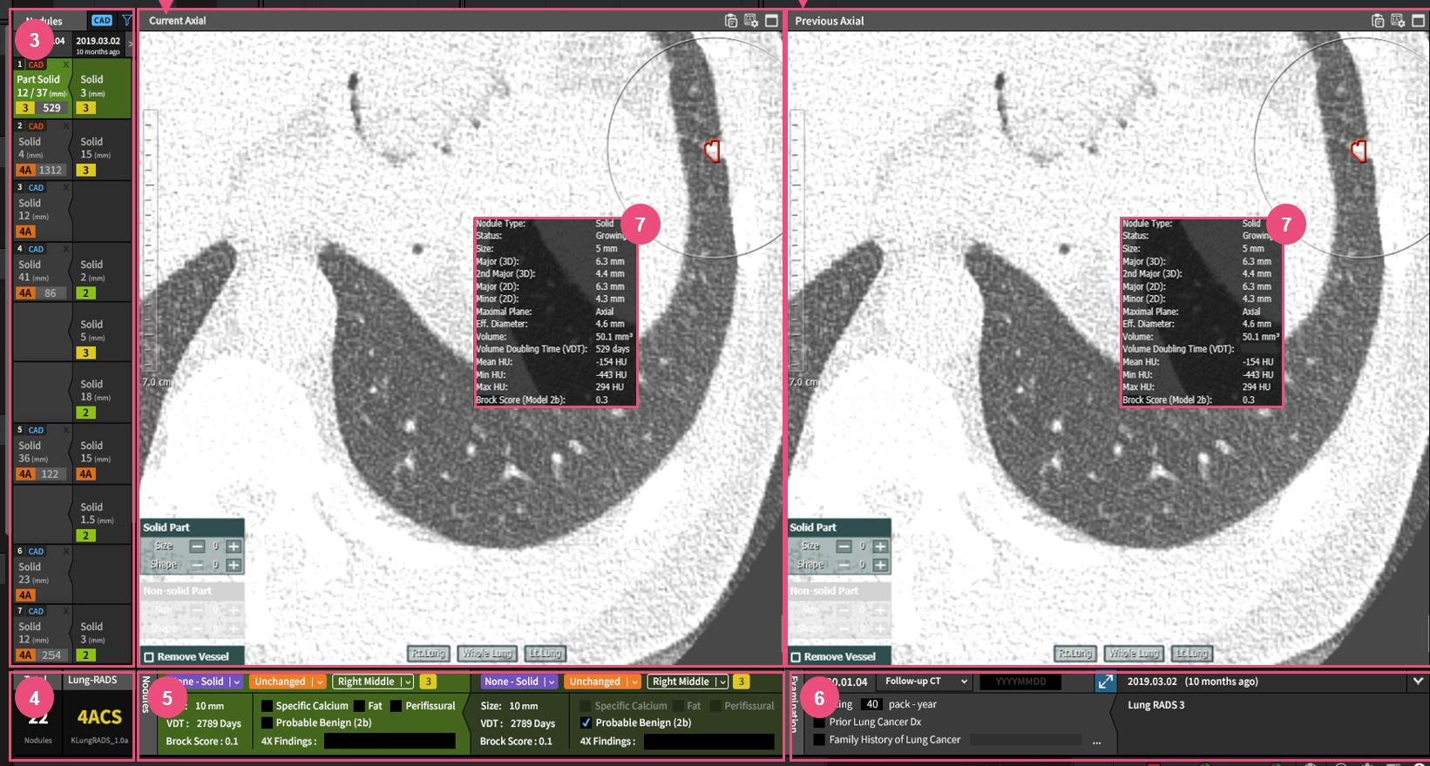Click copy icon in Current Axial header
1430x766 pixels.
click(731, 21)
